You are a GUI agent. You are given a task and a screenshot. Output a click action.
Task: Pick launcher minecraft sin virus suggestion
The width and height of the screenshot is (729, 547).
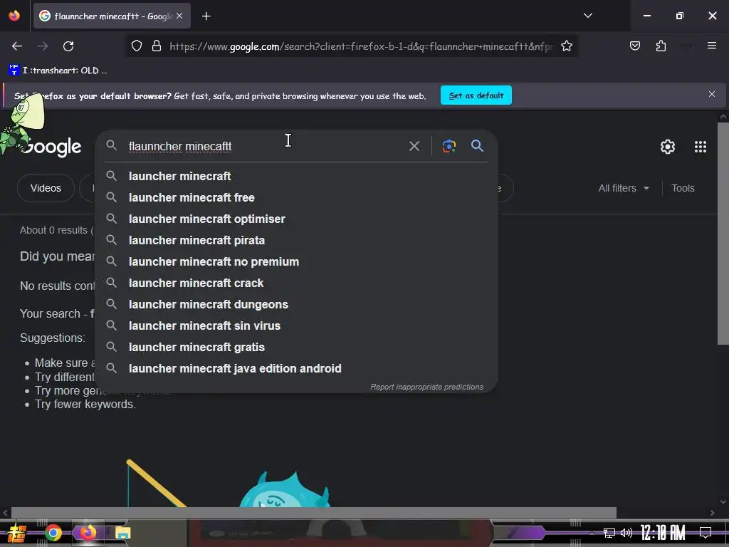297,326
